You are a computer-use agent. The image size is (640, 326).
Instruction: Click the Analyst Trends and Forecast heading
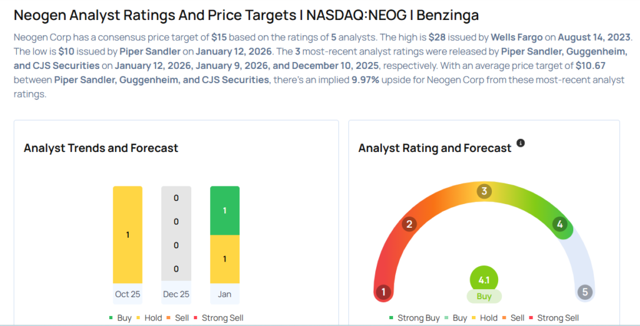click(x=101, y=148)
